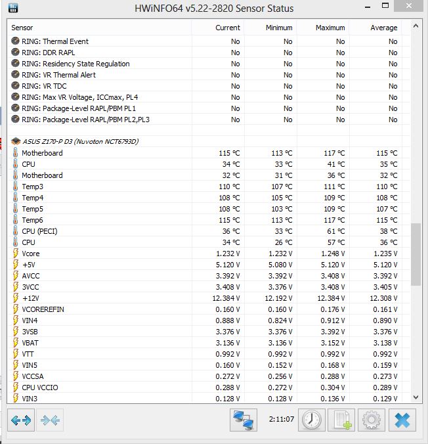
Task: Click CPU (PECI) maximum value 61 °C
Action: (x=336, y=231)
